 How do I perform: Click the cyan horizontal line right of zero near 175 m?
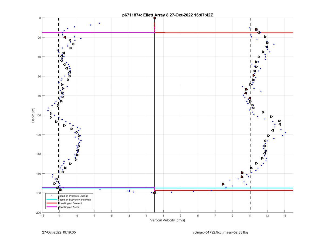pyautogui.click(x=224, y=188)
